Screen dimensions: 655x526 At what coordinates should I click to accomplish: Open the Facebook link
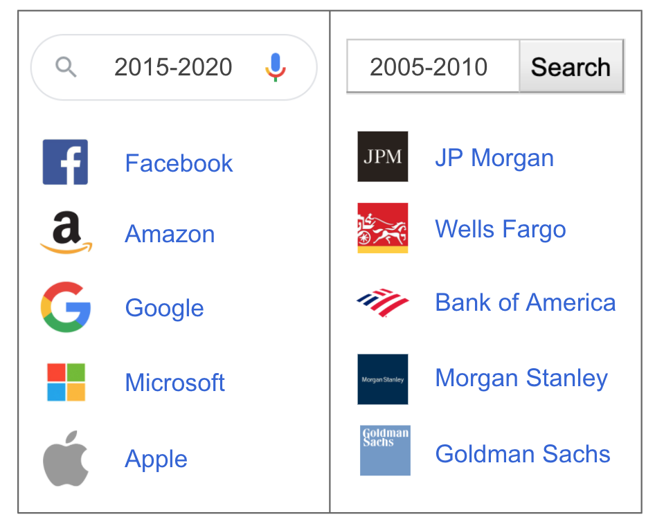tap(179, 163)
